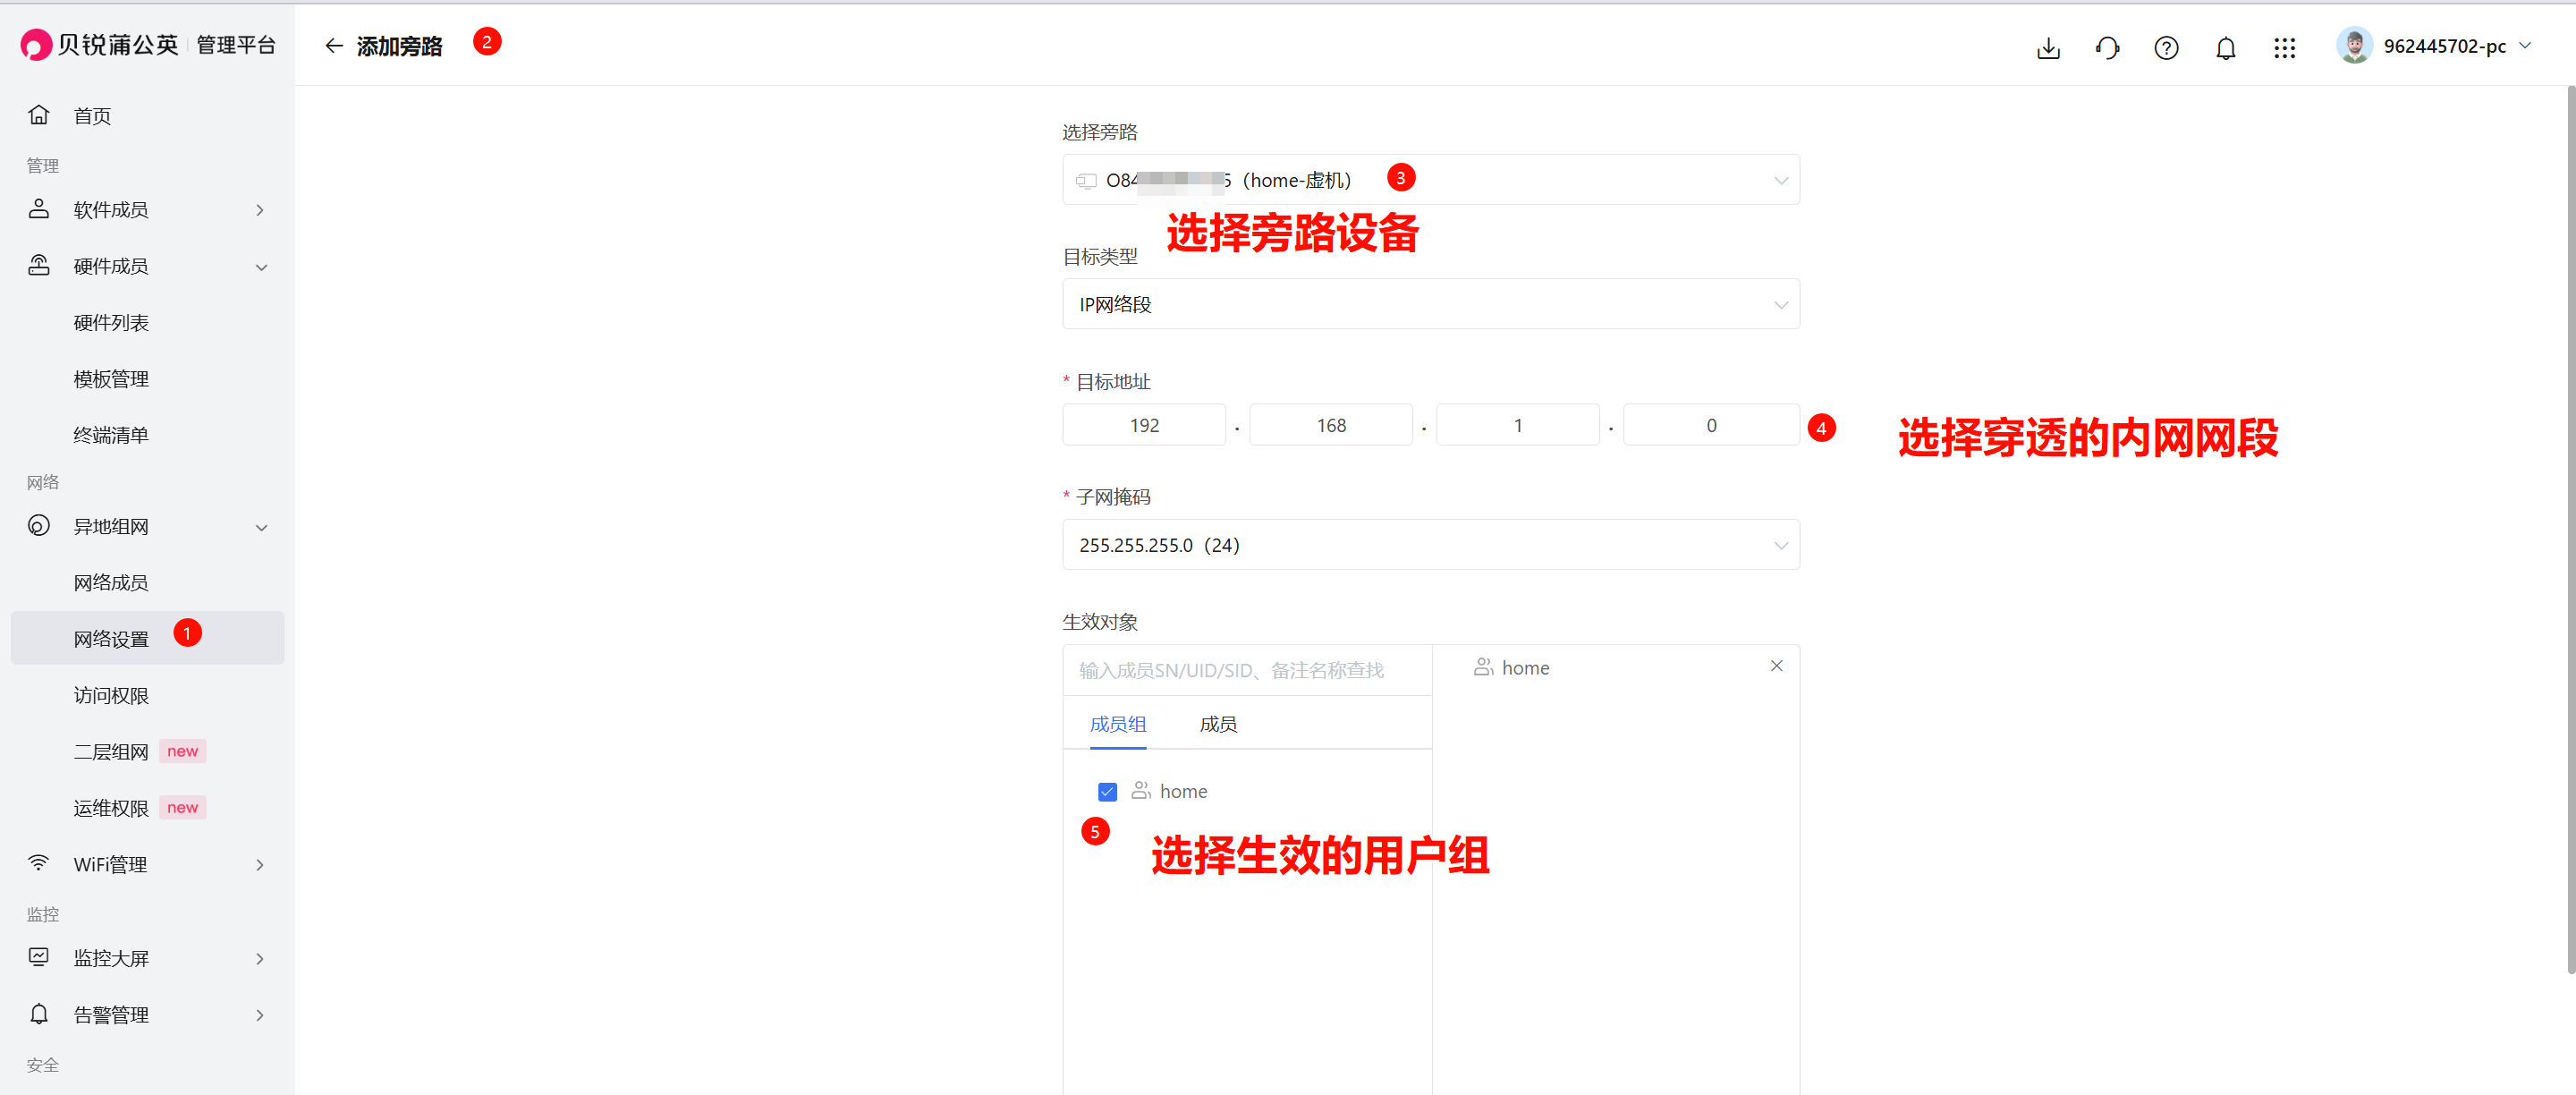Click the back arrow beside 添加旁路
The image size is (2576, 1095).
click(x=334, y=46)
